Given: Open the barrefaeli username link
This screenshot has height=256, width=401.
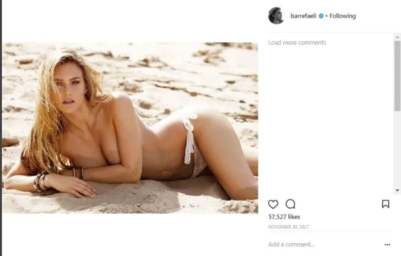Looking at the screenshot, I should 303,16.
